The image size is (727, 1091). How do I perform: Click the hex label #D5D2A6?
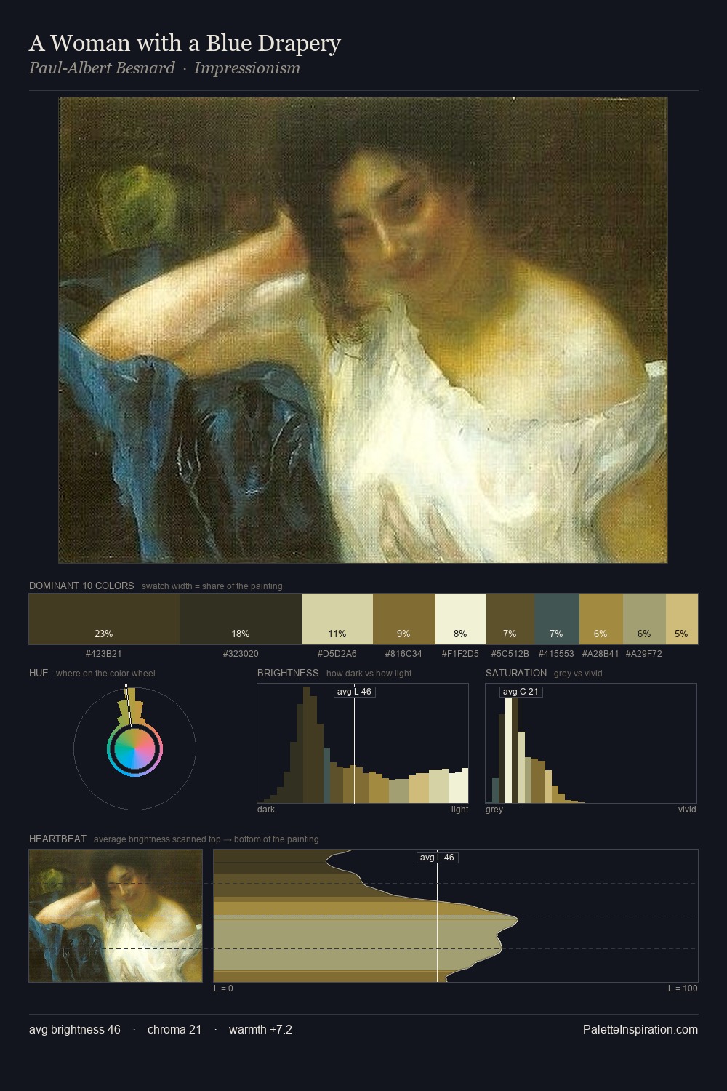[337, 654]
